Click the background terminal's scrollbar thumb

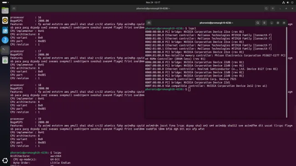(x=295, y=118)
